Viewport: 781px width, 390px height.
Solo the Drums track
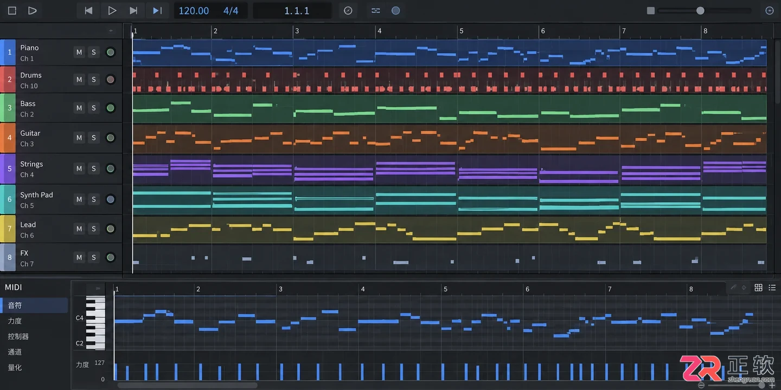tap(94, 80)
